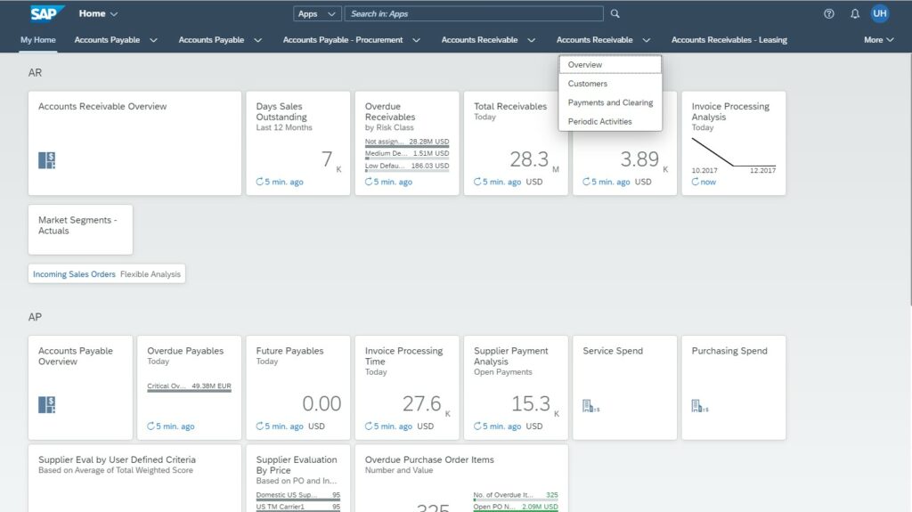Switch to the My Home tab
Screen dimensions: 912x512
[x=38, y=39]
